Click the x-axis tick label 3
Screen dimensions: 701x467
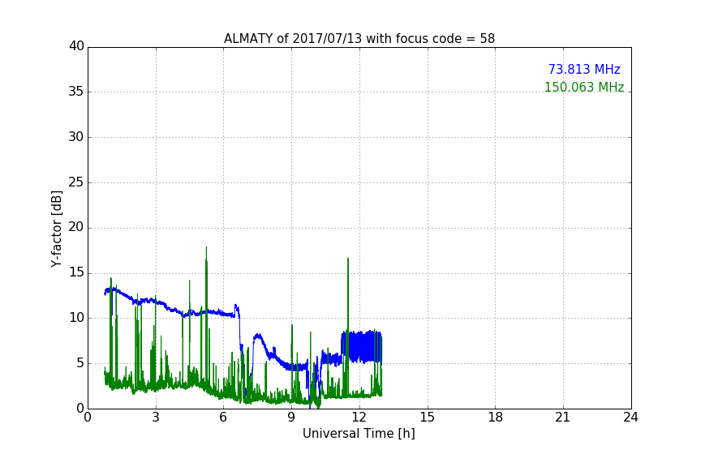click(x=156, y=418)
